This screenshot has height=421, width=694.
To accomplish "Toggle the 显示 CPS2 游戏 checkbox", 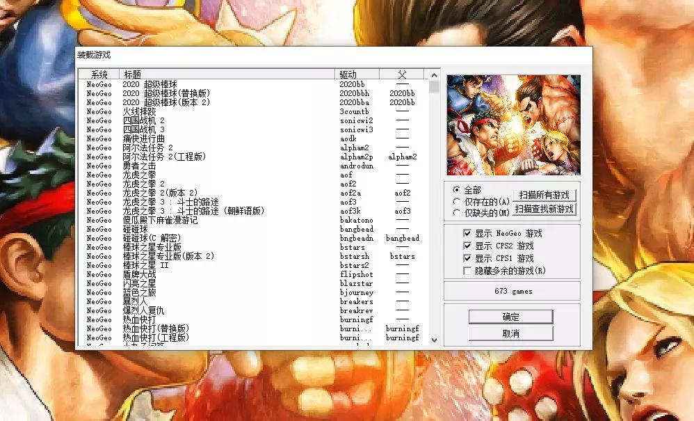I will [467, 245].
